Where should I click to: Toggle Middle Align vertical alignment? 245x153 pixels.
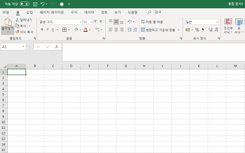click(x=116, y=22)
